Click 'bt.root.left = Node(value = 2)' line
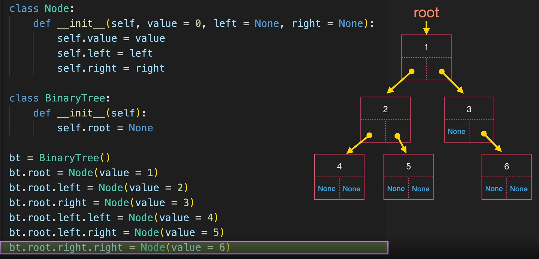The width and height of the screenshot is (539, 259). coord(99,188)
